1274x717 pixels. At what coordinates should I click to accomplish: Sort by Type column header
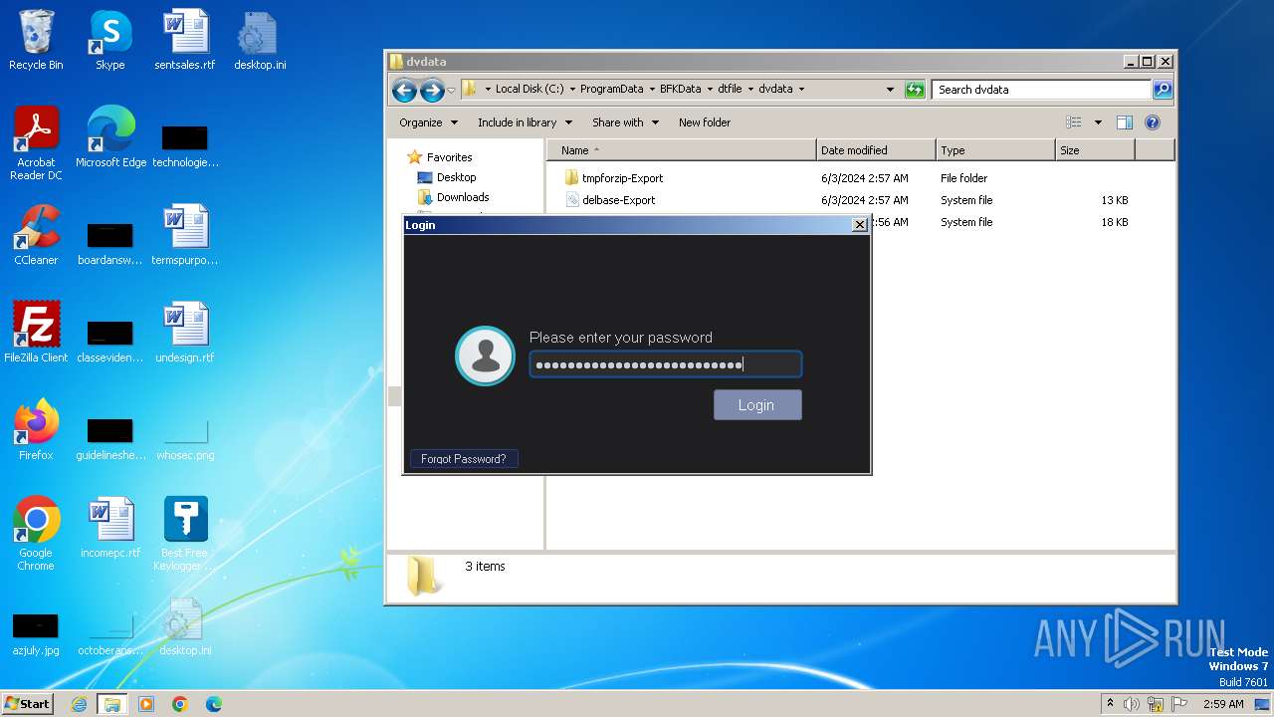(x=995, y=150)
